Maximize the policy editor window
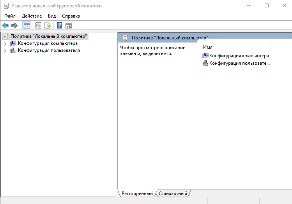 click(267, 5)
